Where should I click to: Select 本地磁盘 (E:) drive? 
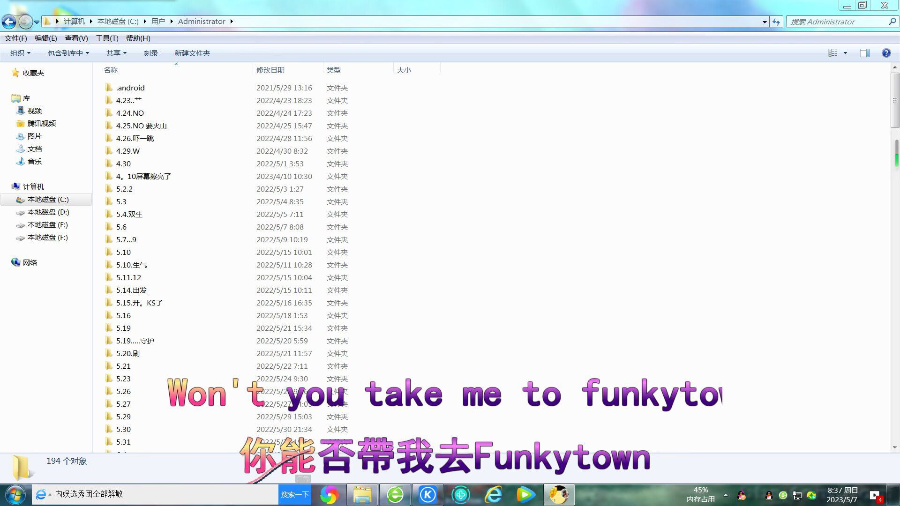pos(47,225)
